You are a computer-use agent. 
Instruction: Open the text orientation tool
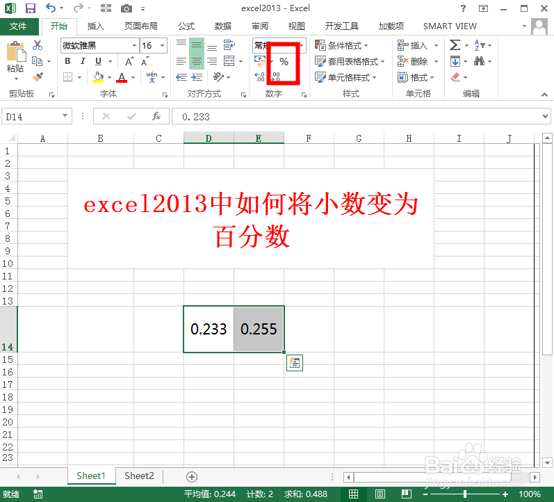click(x=218, y=76)
